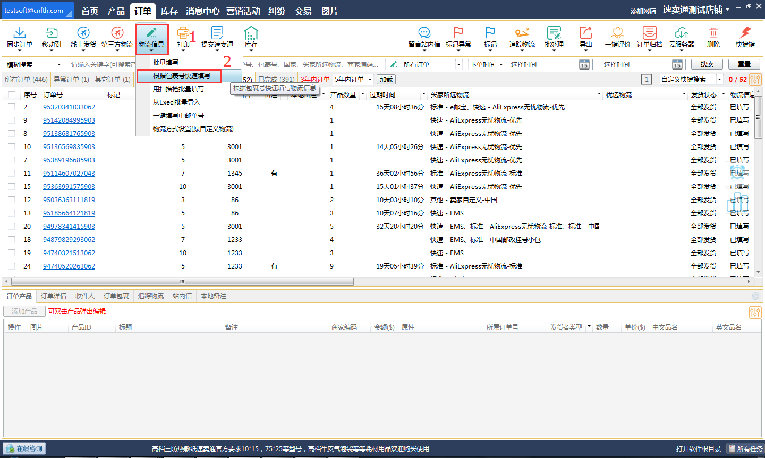Open 第三方物流 third-party logistics tool
Screen dimensions: 765x458
[x=117, y=33]
